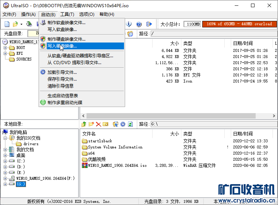Expand the (G:) drive node
The image size is (278, 205).
tap(5, 184)
